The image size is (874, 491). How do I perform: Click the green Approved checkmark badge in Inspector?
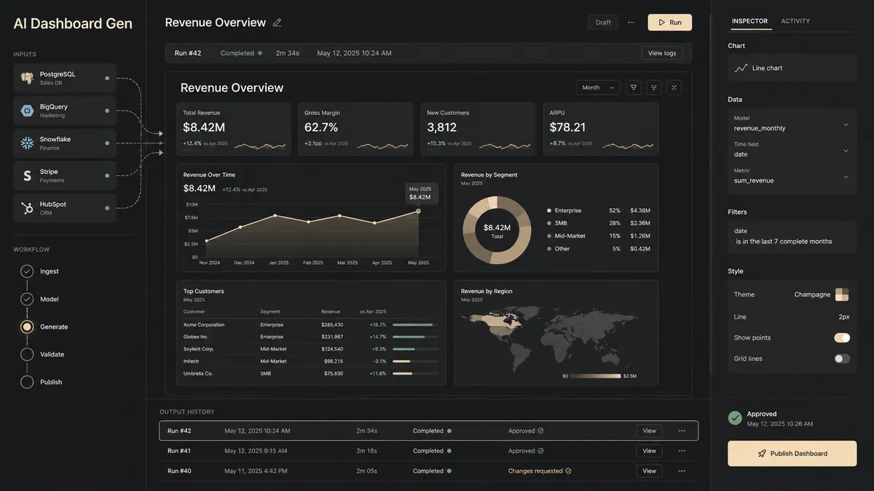pos(735,418)
